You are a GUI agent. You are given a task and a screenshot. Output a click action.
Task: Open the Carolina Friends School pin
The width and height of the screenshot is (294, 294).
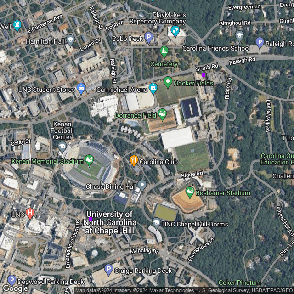[x=239, y=36]
